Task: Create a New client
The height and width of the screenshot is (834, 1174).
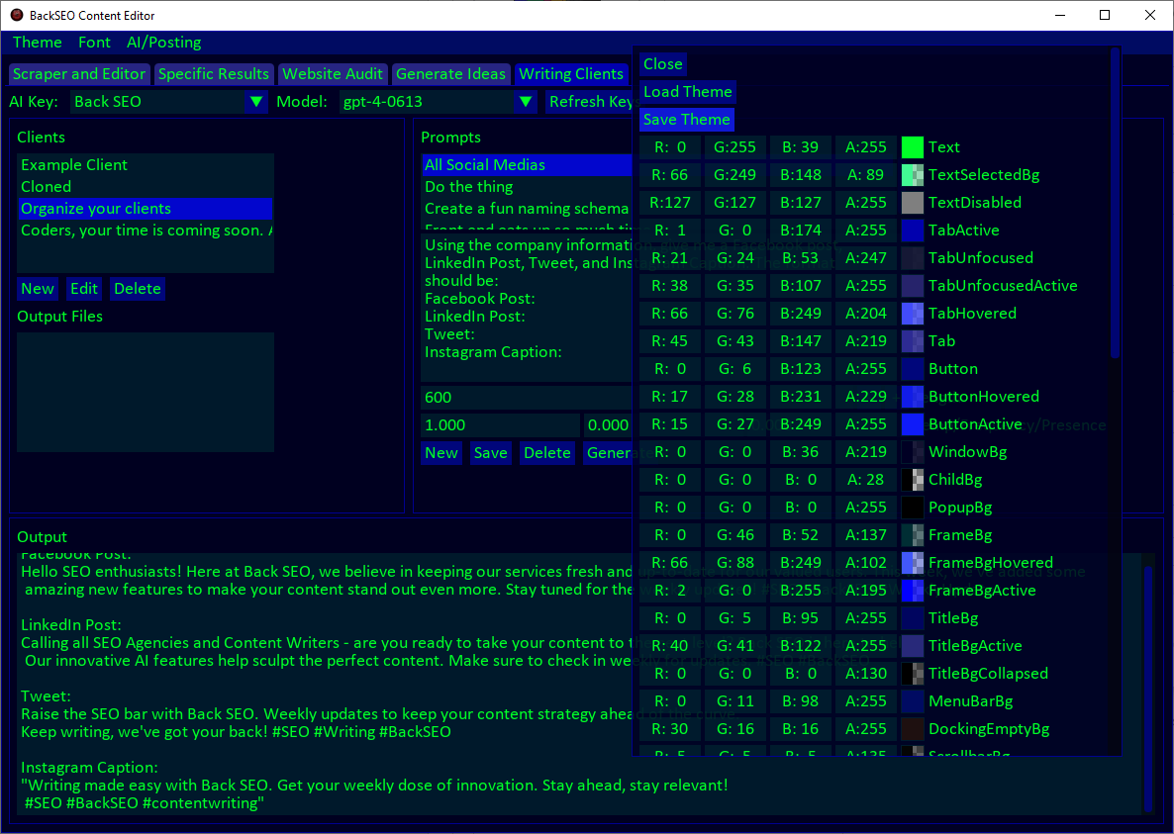Action: [38, 289]
